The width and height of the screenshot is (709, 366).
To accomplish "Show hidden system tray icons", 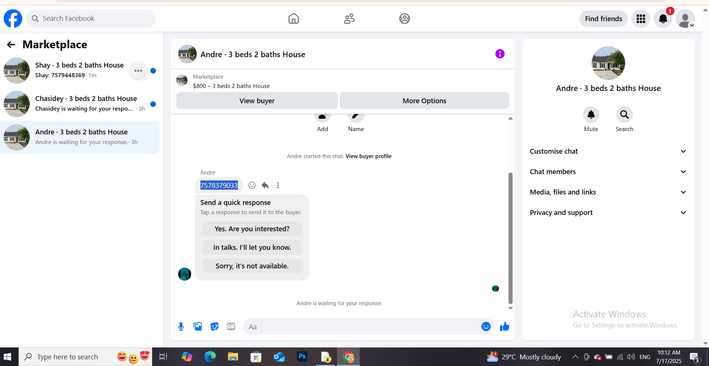I will [x=575, y=357].
